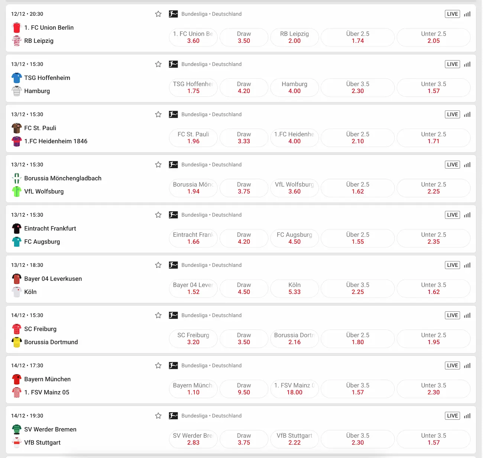The image size is (483, 458).
Task: Favorite the Union Berlin vs RB Leipzig match
Action: [x=158, y=14]
